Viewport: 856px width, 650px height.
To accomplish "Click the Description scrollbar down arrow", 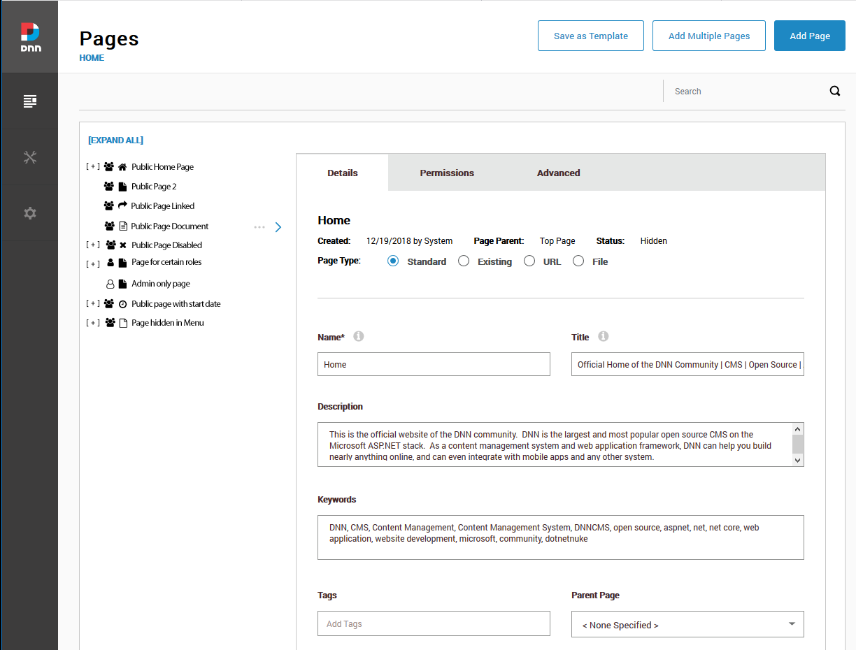I will tap(797, 460).
